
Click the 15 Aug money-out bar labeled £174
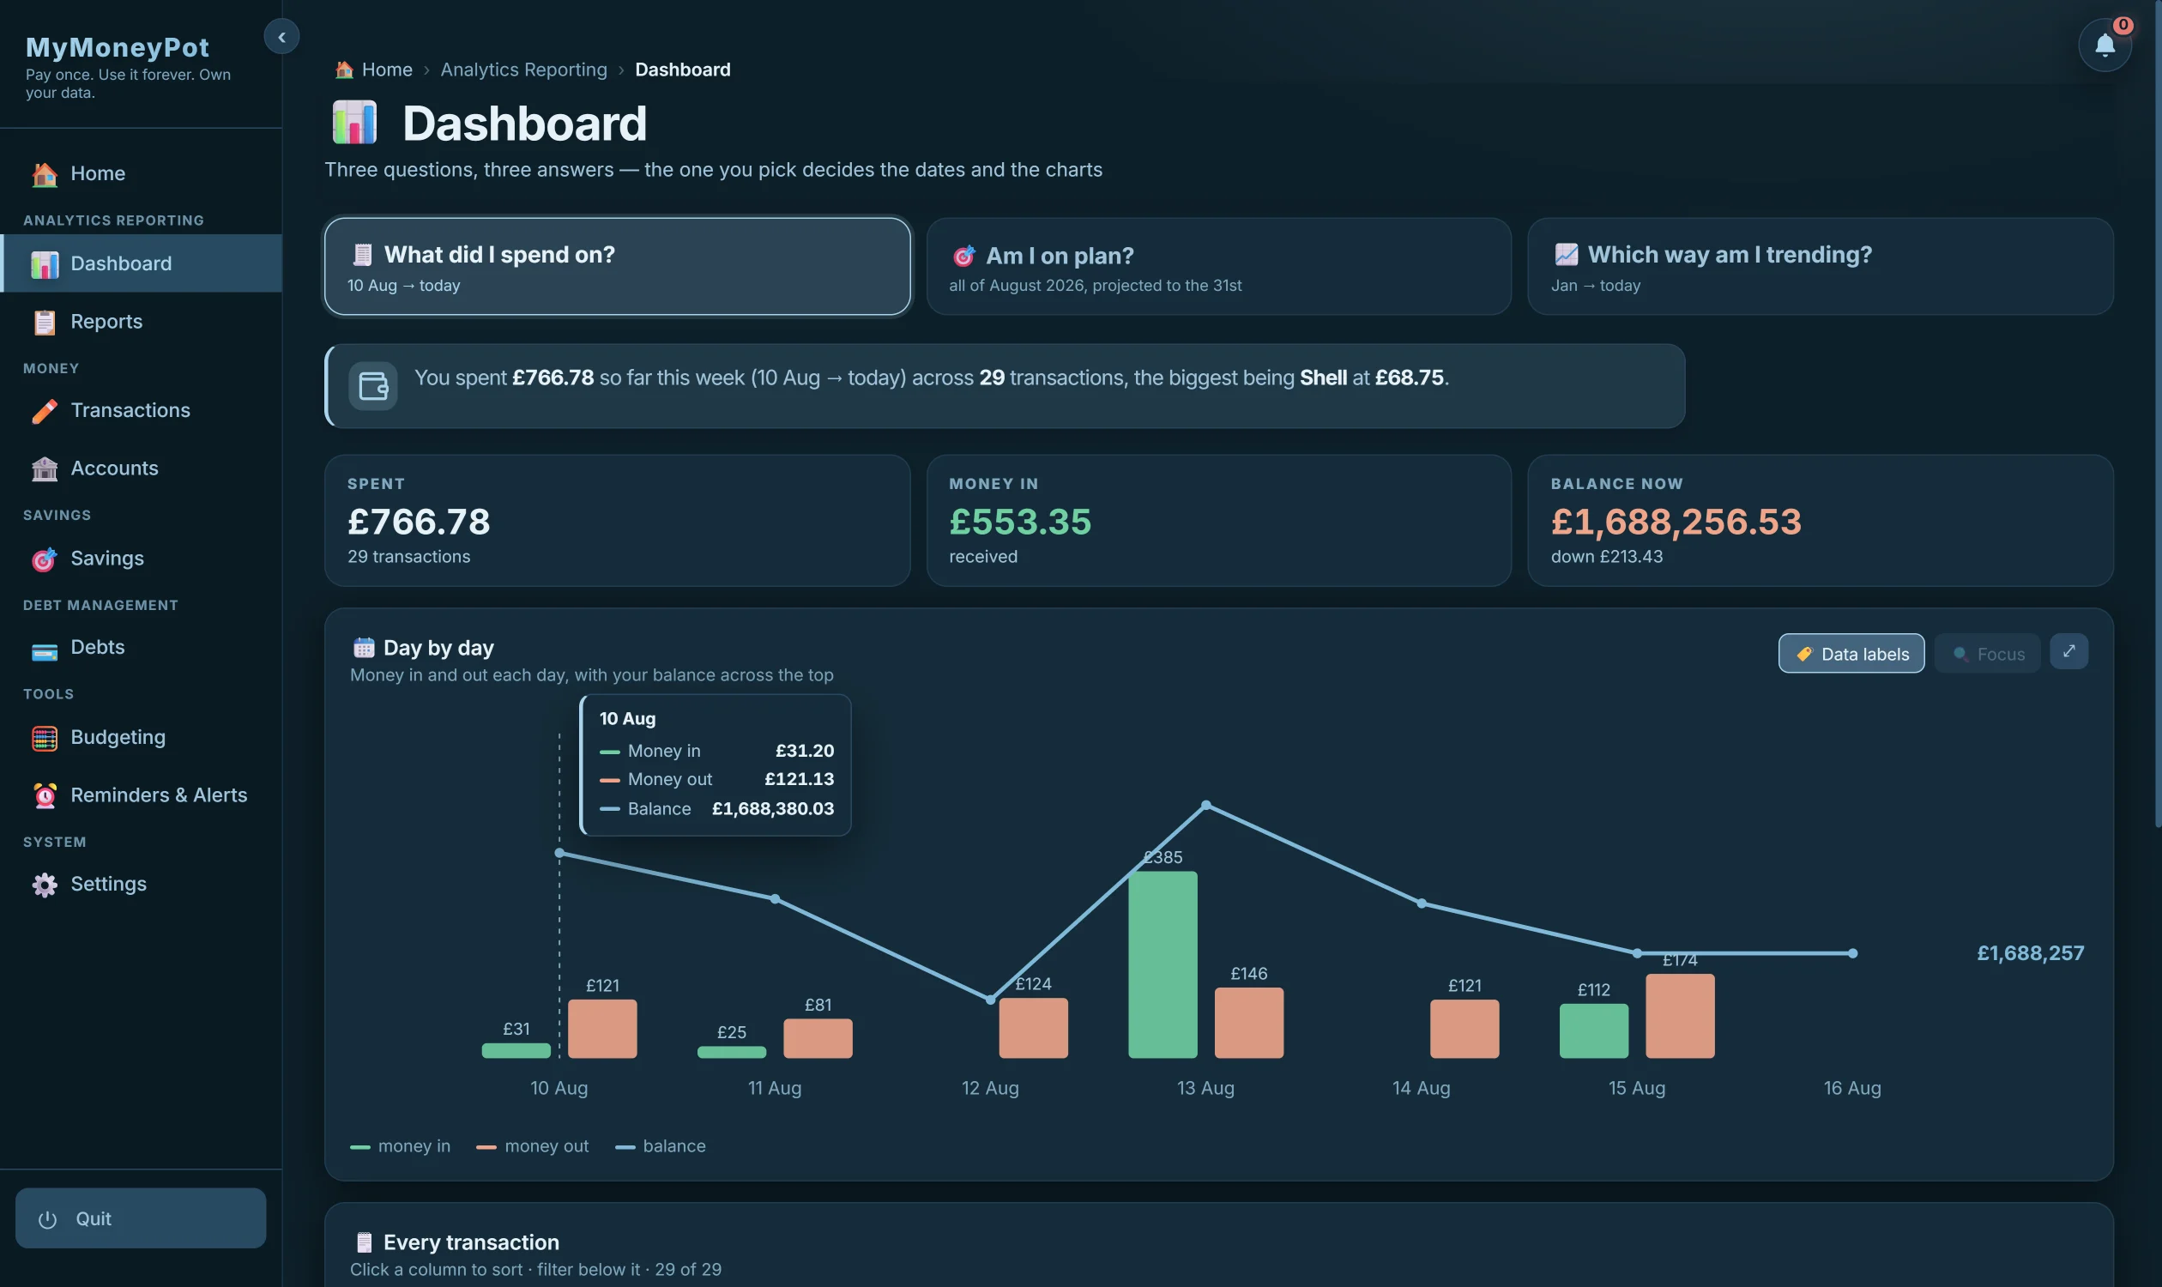[1680, 1016]
